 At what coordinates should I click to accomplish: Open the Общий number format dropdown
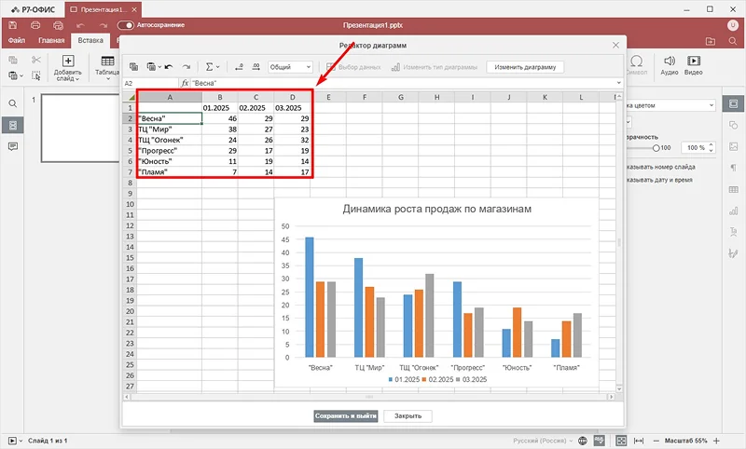(290, 67)
